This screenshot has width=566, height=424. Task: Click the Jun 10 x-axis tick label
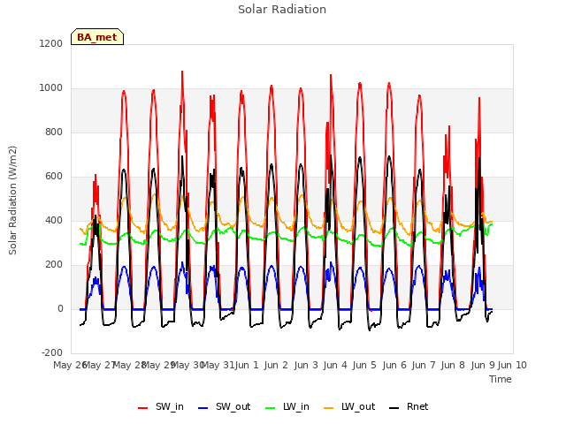tap(512, 365)
